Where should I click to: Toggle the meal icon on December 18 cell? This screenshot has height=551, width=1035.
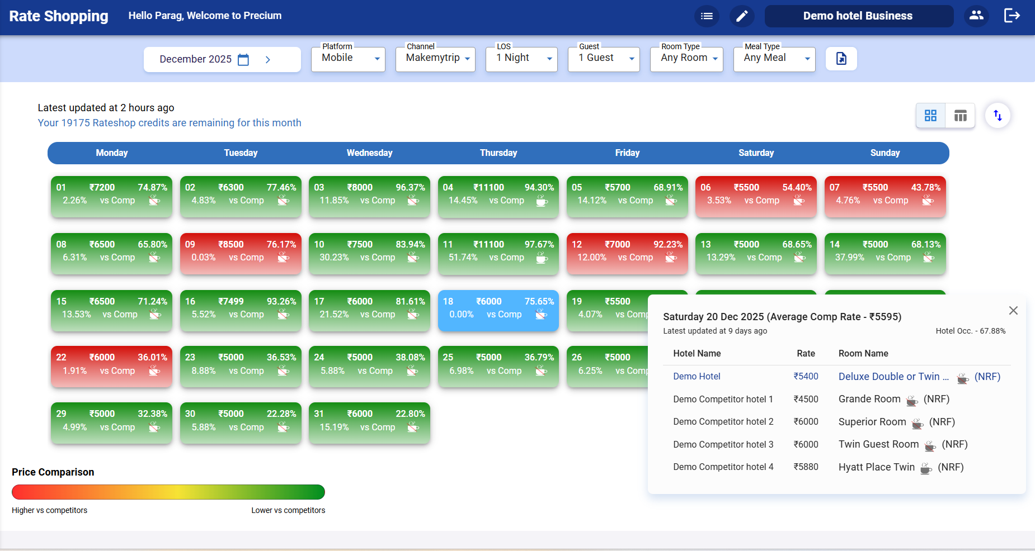(541, 315)
